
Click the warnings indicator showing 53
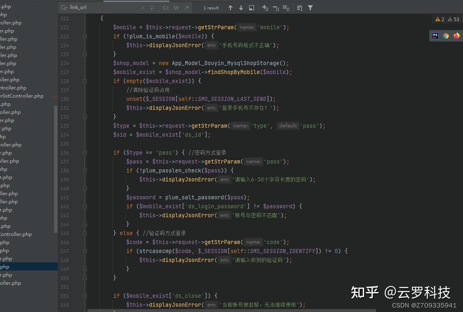(454, 19)
